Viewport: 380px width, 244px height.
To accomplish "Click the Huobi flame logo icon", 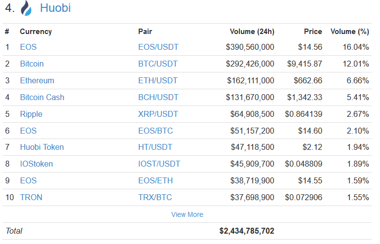I will point(26,8).
